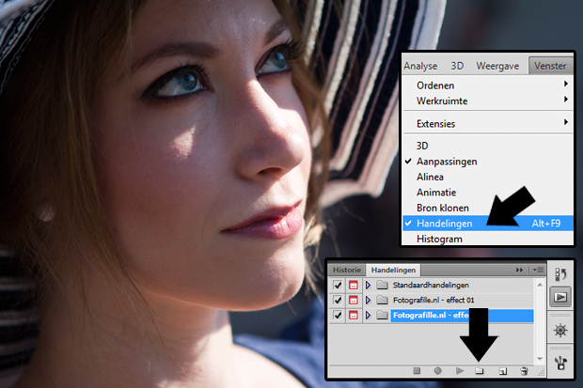The height and width of the screenshot is (388, 583).
Task: Switch to the Historie tab
Action: pos(346,270)
